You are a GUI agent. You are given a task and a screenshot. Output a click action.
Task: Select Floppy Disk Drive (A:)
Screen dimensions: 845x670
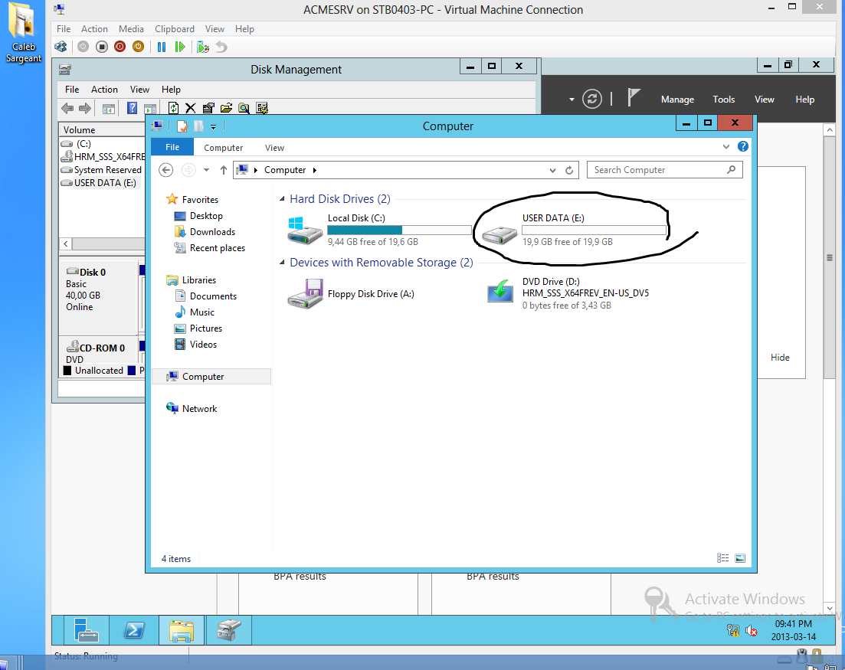click(351, 293)
